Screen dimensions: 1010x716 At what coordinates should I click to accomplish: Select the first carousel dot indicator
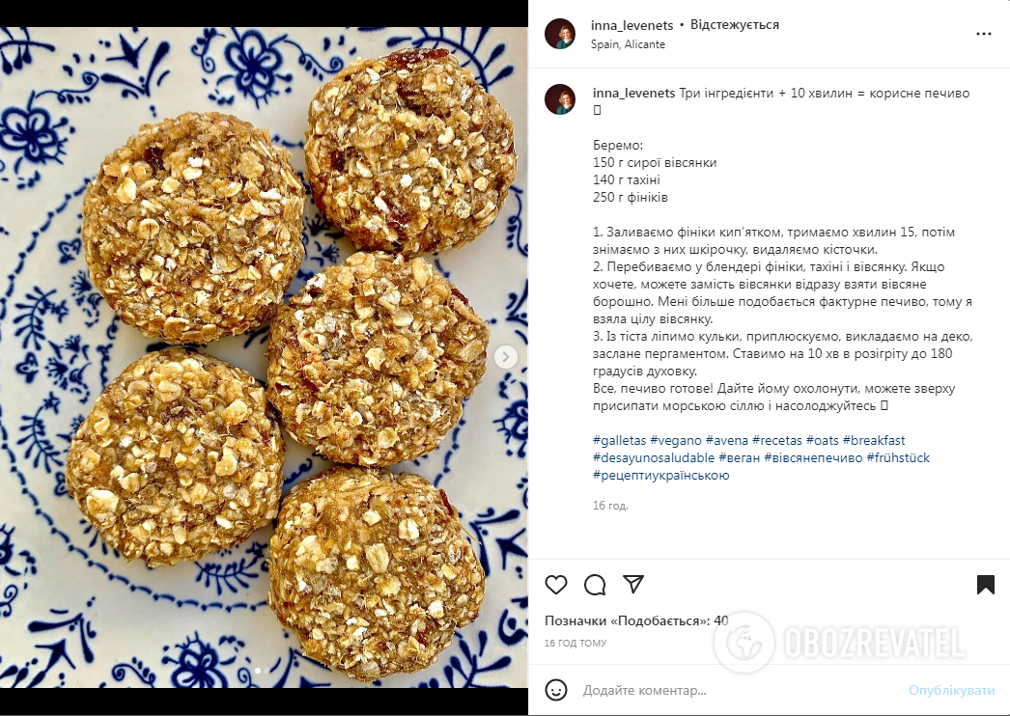(259, 671)
